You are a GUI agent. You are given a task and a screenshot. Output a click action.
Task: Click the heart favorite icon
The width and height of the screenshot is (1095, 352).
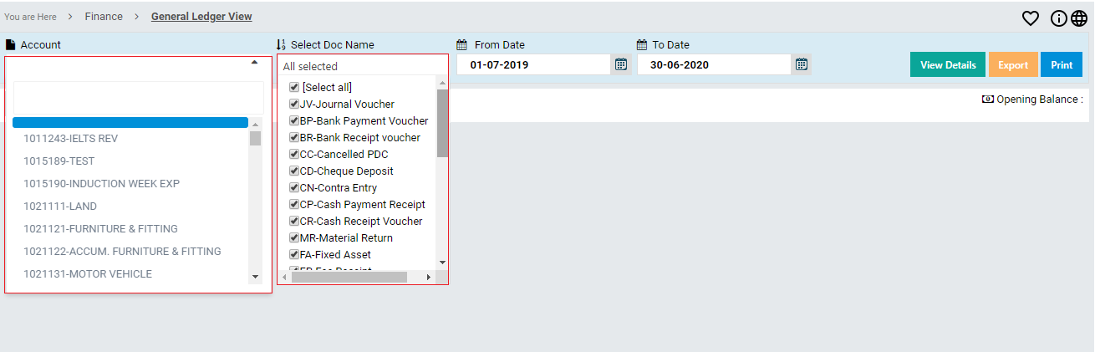pyautogui.click(x=1031, y=18)
